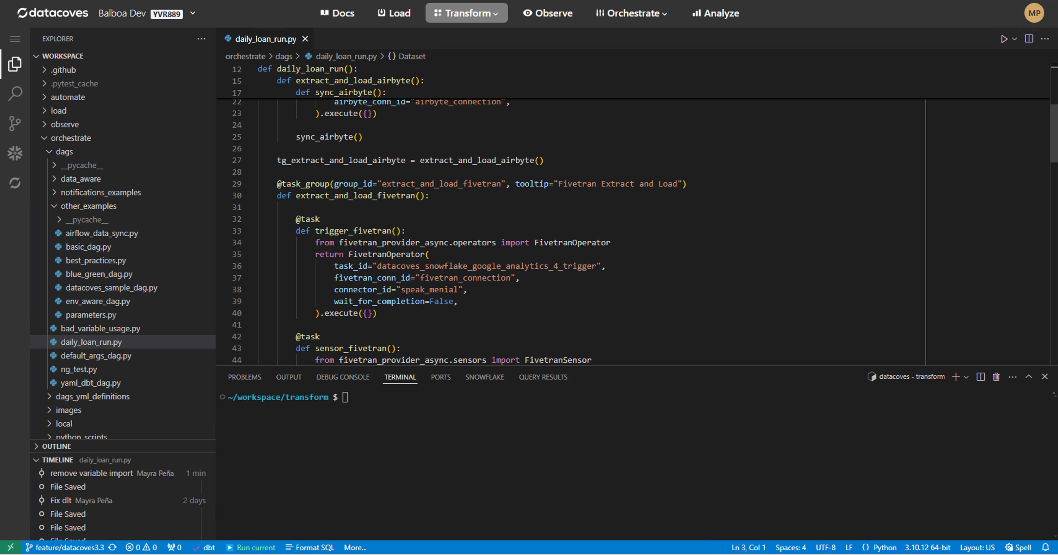This screenshot has height=555, width=1058.
Task: Collapse the orchestrate folder
Action: pyautogui.click(x=123, y=138)
